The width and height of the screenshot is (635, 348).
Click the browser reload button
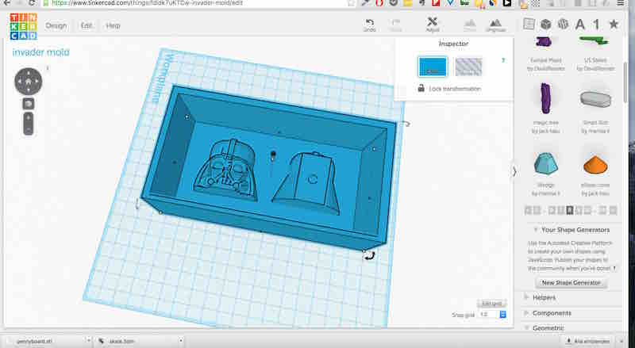tap(32, 2)
